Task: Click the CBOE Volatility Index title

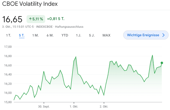Action: click(30, 4)
